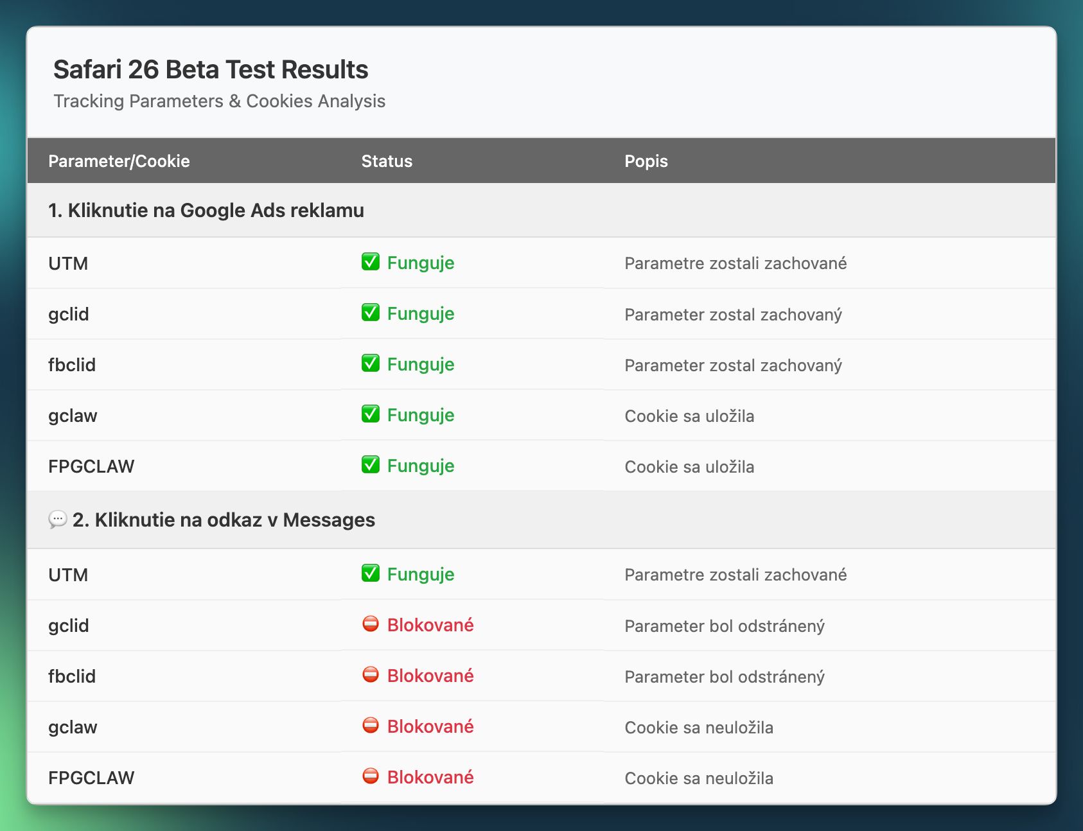Click green checkmark icon in gclaw row

370,414
